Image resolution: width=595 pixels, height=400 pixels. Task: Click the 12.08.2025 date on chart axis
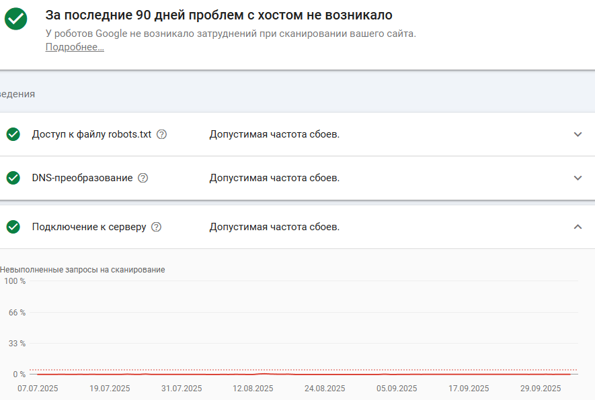(253, 389)
